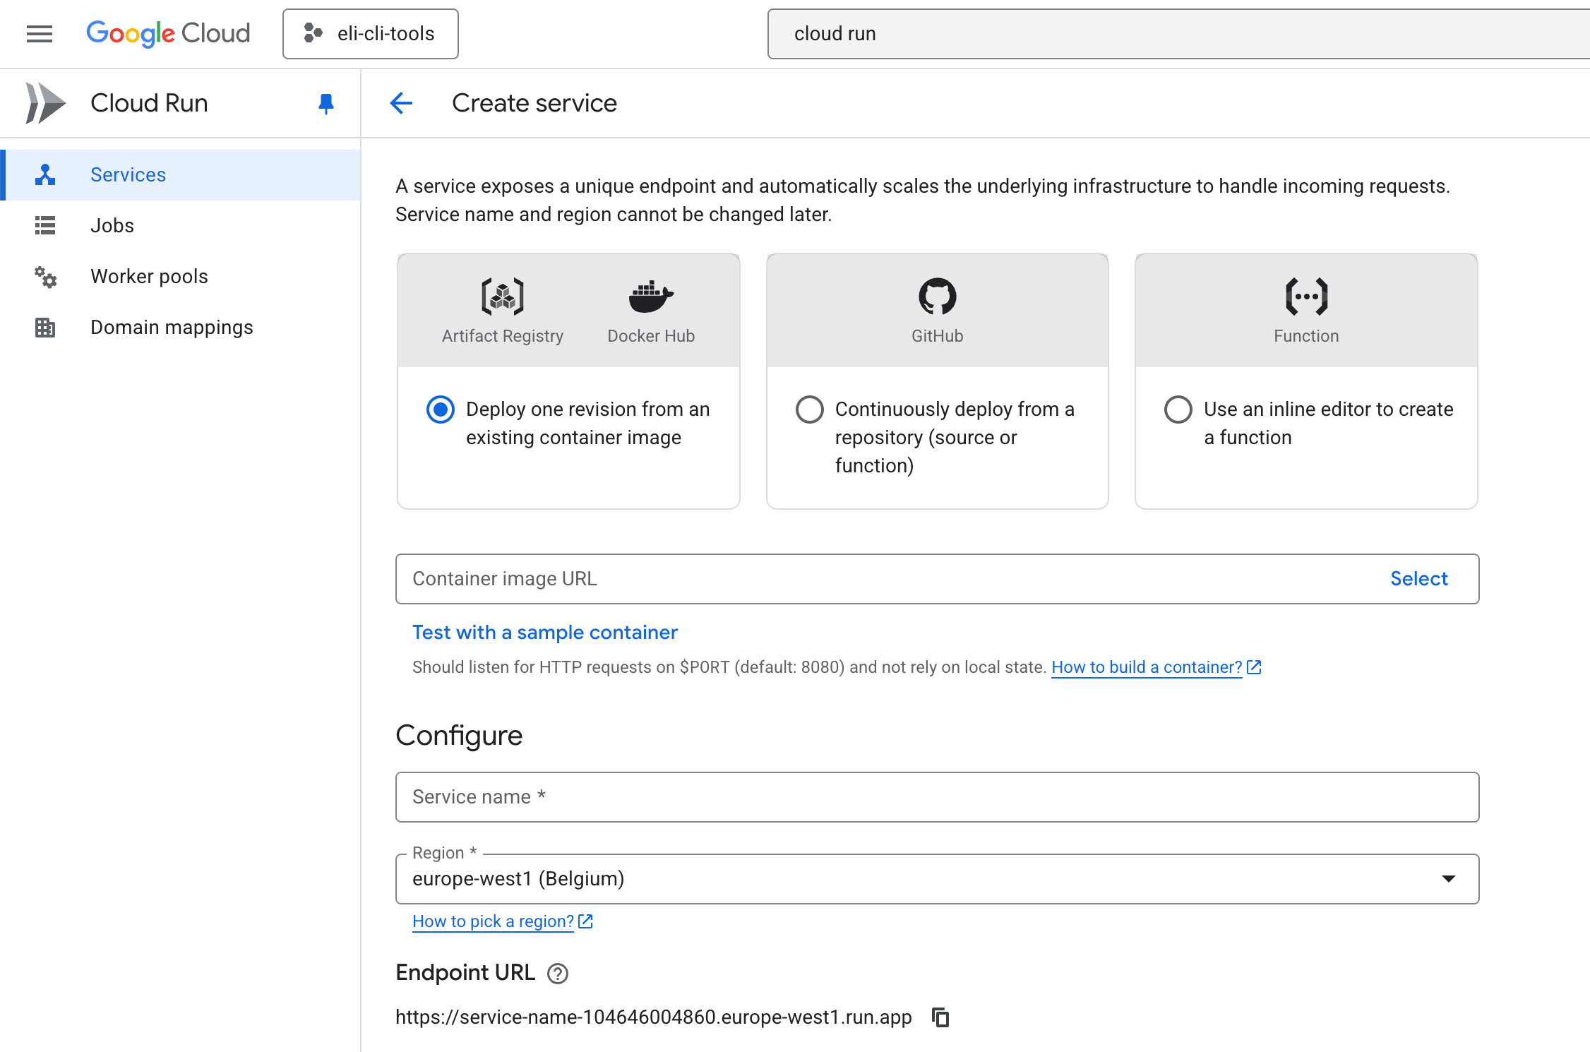The height and width of the screenshot is (1052, 1590).
Task: Click external link icon after pick region link
Action: coord(585,921)
